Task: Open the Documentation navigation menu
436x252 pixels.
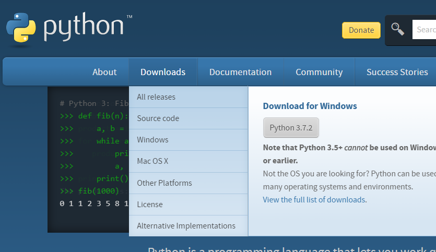Action: [x=240, y=72]
